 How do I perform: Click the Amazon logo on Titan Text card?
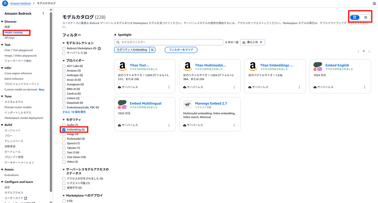pyautogui.click(x=122, y=67)
